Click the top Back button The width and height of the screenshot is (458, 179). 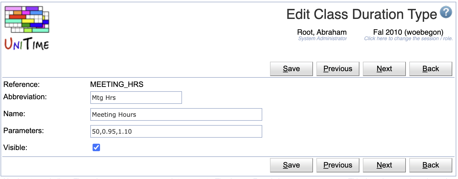(x=431, y=69)
